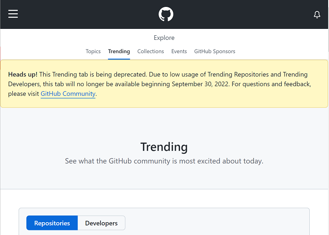Image resolution: width=329 pixels, height=235 pixels.
Task: Follow the GitHub Community link
Action: click(x=68, y=93)
